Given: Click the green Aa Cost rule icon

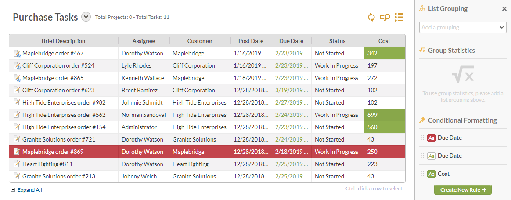Looking at the screenshot, I should pyautogui.click(x=432, y=174).
